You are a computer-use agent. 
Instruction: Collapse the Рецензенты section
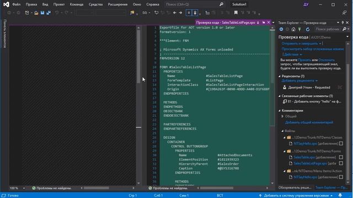coord(280,76)
